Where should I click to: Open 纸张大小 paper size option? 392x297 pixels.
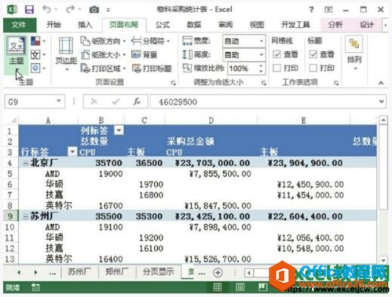coord(103,54)
